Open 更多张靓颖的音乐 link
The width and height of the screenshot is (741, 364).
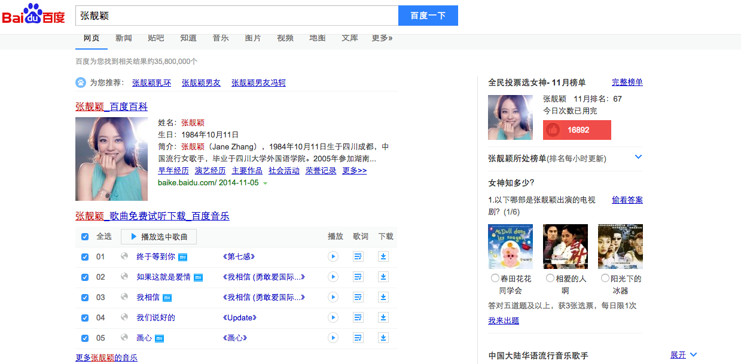(106, 358)
